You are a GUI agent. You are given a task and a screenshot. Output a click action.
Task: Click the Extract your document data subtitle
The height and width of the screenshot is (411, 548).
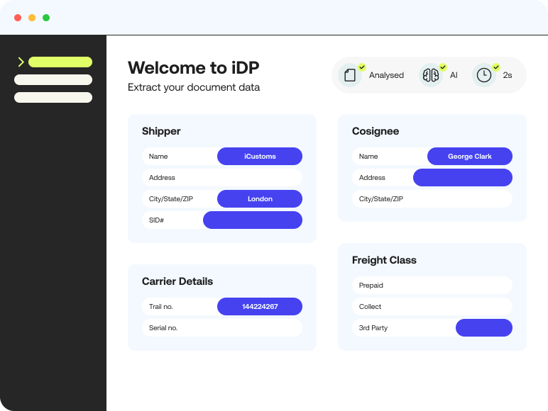194,87
